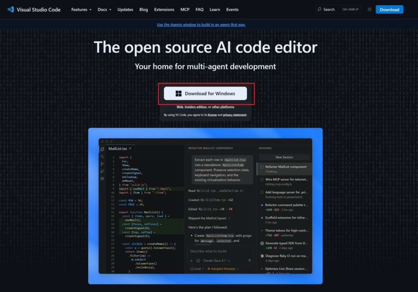Open the Blog navigation link

click(143, 10)
